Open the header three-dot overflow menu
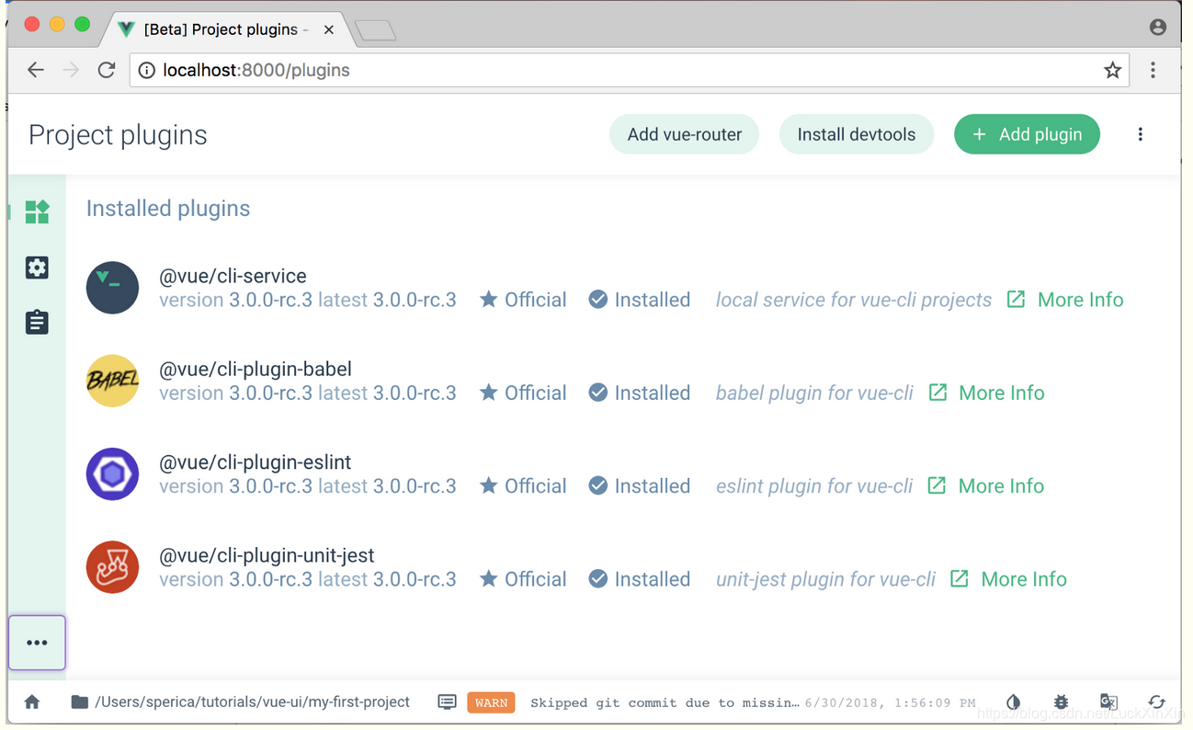The image size is (1193, 730). [1140, 134]
